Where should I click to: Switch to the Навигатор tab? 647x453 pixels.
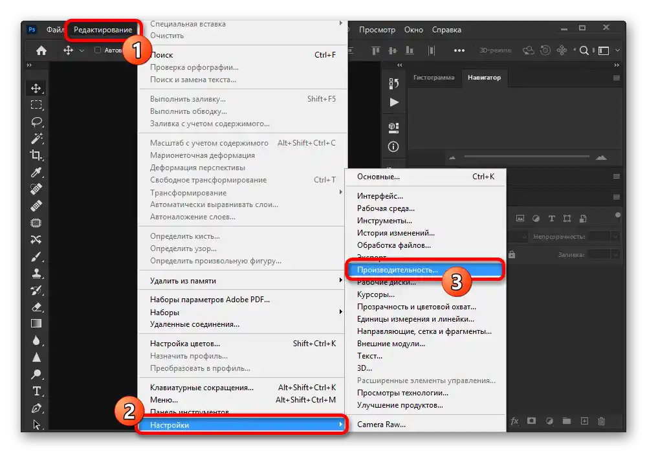[484, 78]
